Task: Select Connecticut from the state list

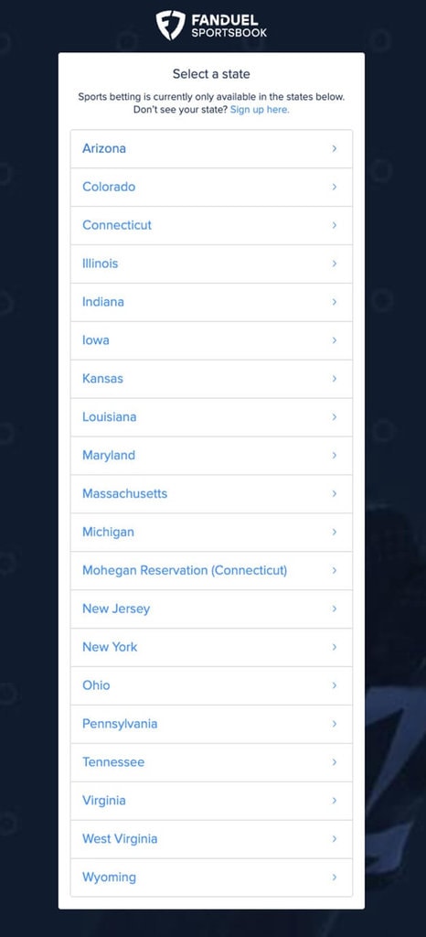Action: point(211,225)
